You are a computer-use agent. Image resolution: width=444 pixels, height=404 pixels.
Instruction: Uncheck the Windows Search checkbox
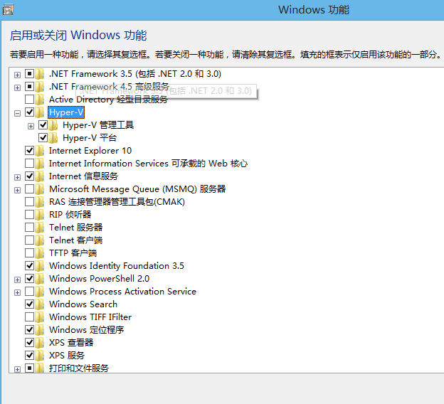pos(29,304)
